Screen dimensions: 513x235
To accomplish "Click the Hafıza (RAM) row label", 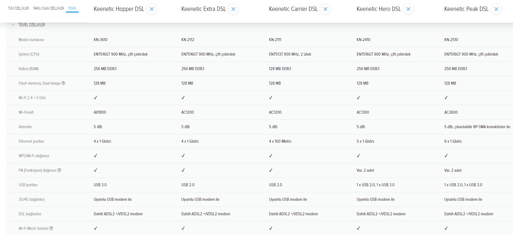I will click(x=28, y=69).
